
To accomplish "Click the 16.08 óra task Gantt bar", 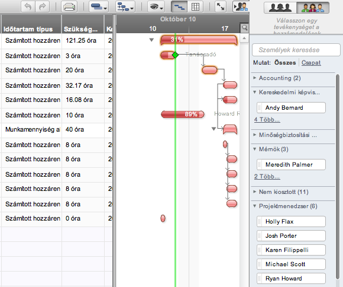I will 230,100.
